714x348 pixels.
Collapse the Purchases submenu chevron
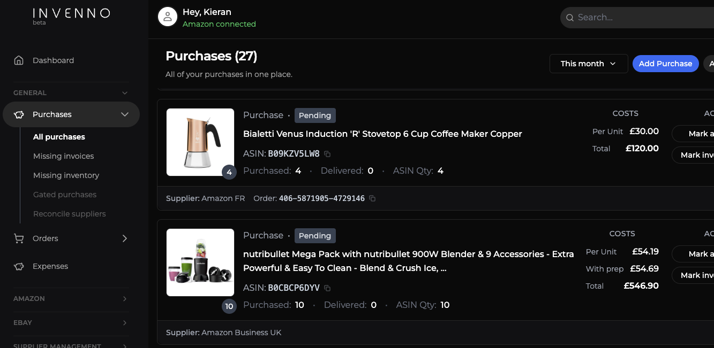125,114
